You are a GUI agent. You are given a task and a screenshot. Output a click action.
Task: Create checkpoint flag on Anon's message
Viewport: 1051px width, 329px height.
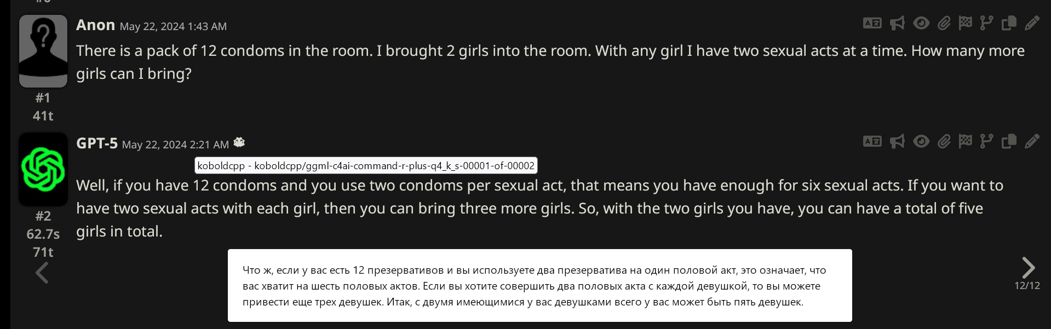click(x=965, y=23)
